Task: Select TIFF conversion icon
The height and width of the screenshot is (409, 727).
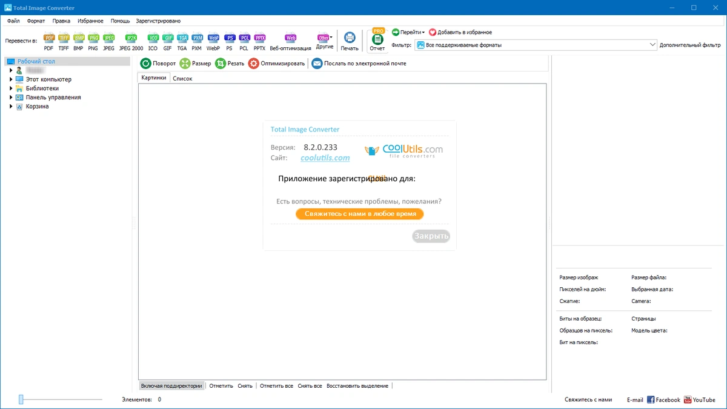Action: pos(64,39)
